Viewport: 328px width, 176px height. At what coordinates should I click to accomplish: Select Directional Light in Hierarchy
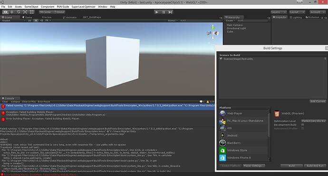[236, 28]
